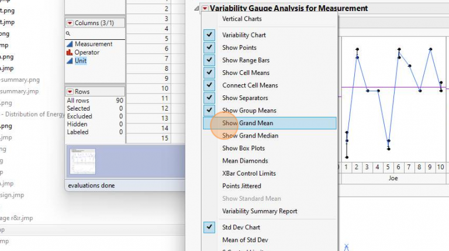Click the columns search input field

point(97,34)
